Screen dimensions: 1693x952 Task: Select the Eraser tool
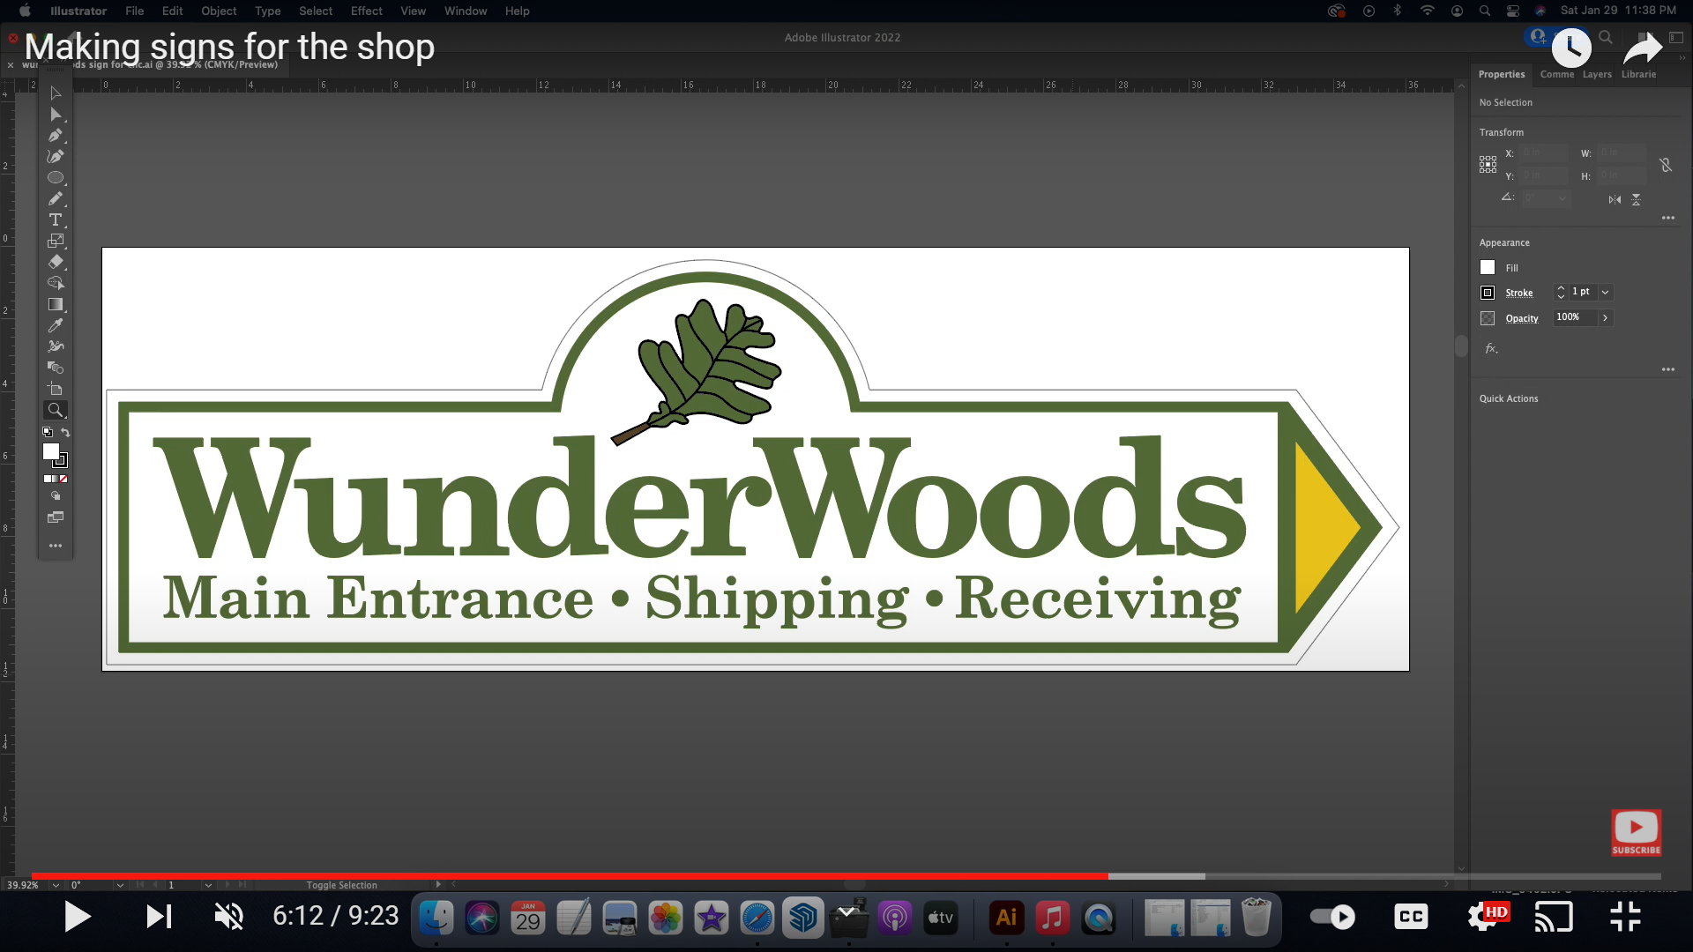[x=56, y=263]
